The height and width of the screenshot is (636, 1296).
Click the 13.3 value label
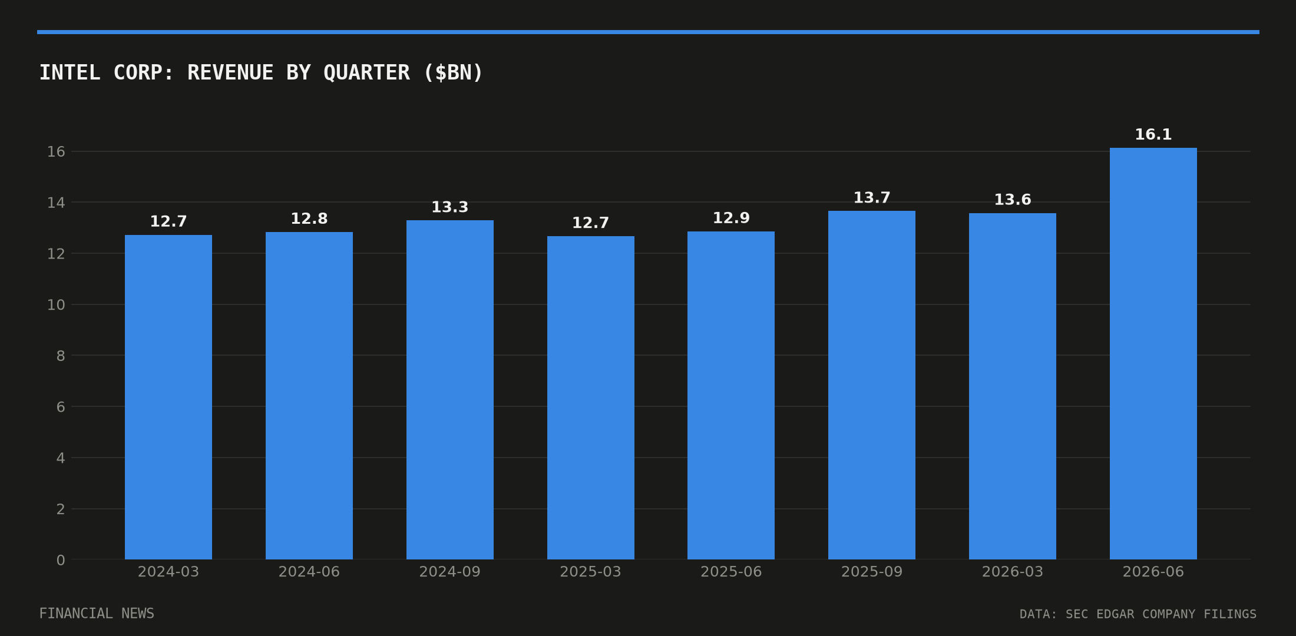(x=450, y=207)
